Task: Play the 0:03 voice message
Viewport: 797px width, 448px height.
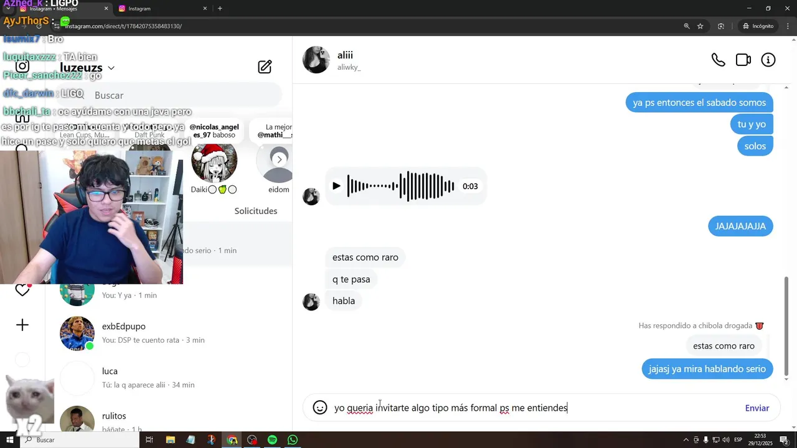Action: [336, 186]
